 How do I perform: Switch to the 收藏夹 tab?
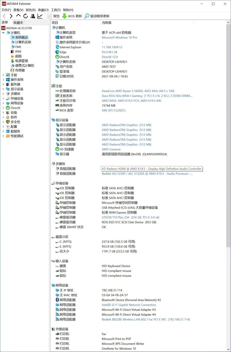(18, 22)
